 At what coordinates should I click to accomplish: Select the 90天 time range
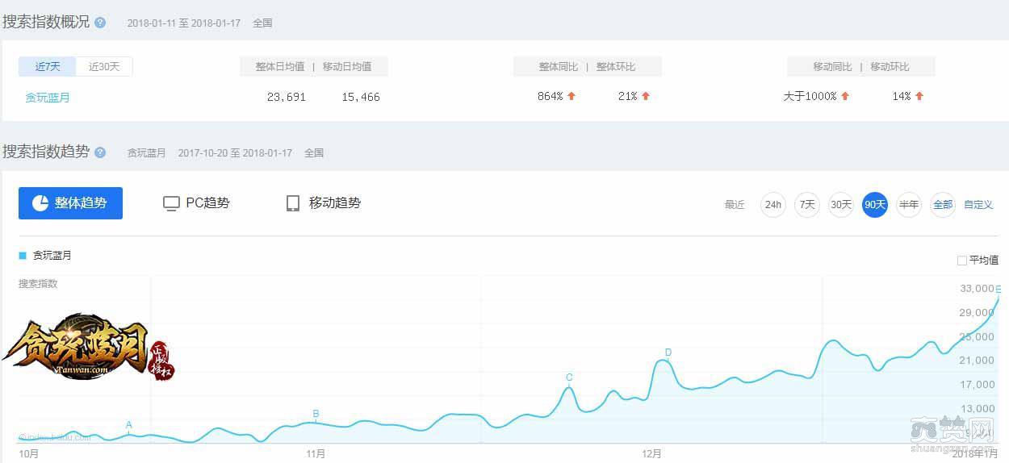pos(875,205)
